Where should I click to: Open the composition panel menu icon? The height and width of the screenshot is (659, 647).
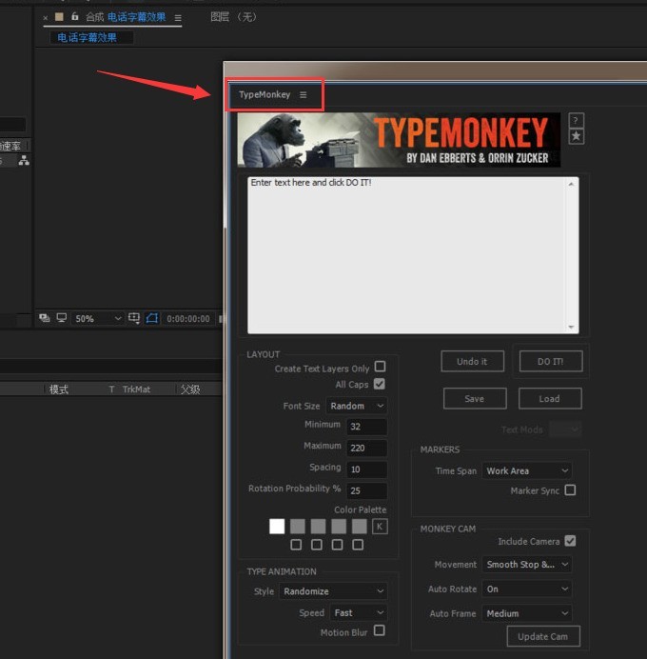coord(178,18)
